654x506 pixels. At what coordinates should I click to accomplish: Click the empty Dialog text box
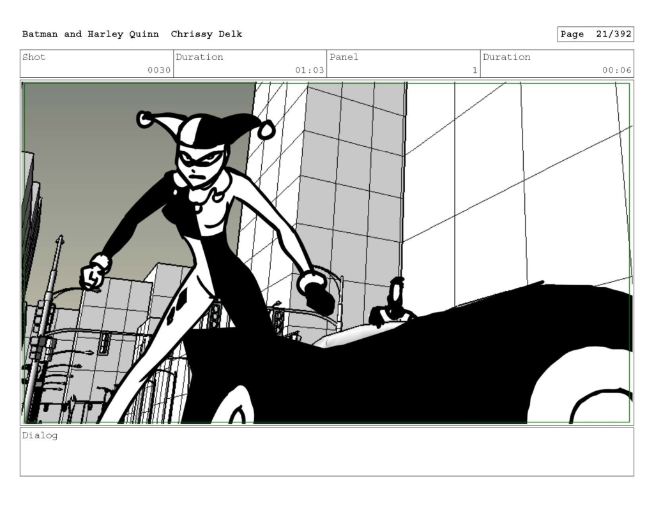(x=327, y=452)
